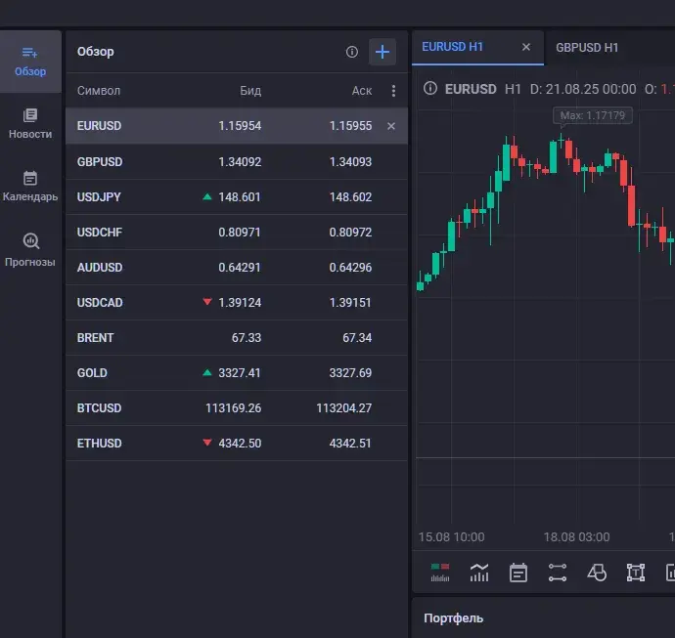This screenshot has height=638, width=675.
Task: Select the USDCHF row in watchlist
Action: [237, 233]
